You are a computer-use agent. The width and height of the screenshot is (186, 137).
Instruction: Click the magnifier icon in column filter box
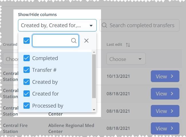pos(74,41)
